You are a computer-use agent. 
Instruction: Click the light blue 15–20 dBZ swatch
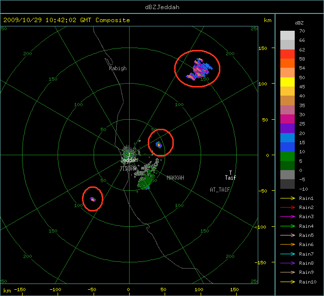pos(288,138)
